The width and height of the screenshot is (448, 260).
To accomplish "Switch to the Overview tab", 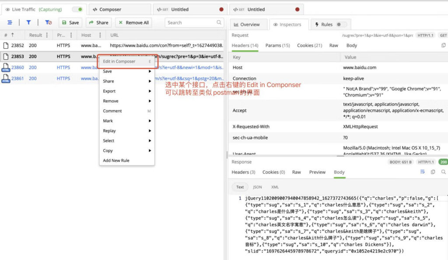I will (x=248, y=25).
